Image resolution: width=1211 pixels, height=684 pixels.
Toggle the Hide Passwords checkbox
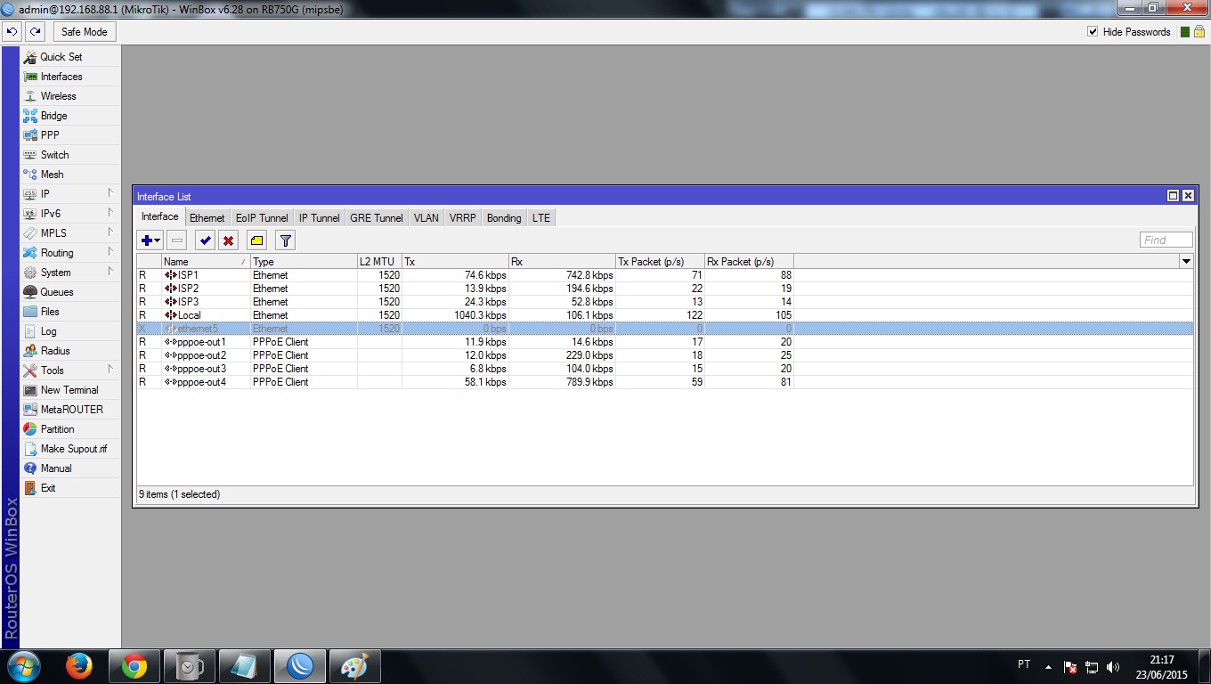(1093, 32)
